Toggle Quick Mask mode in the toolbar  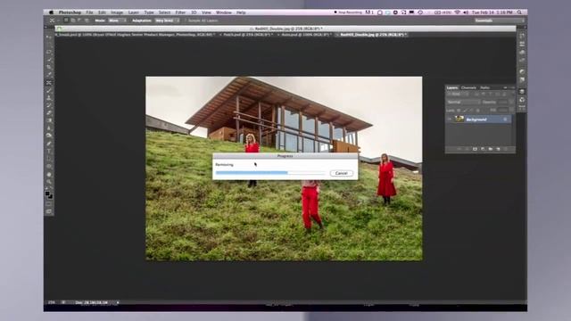(49, 204)
